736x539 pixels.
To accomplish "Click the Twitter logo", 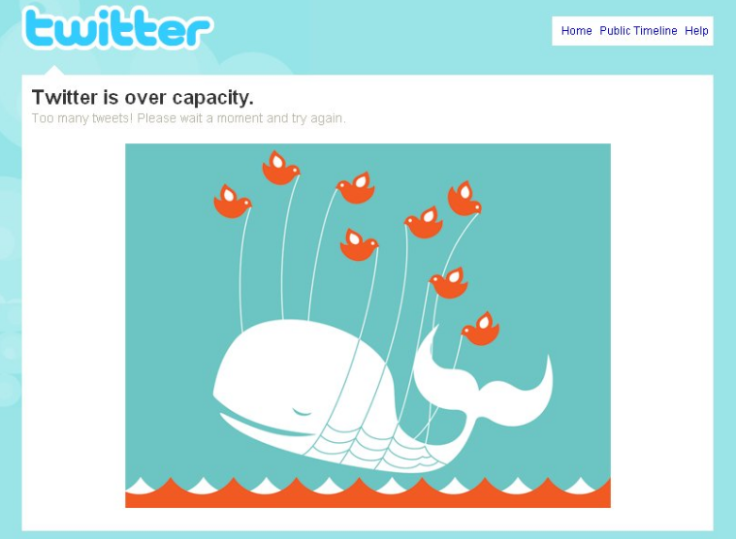I will pyautogui.click(x=117, y=28).
